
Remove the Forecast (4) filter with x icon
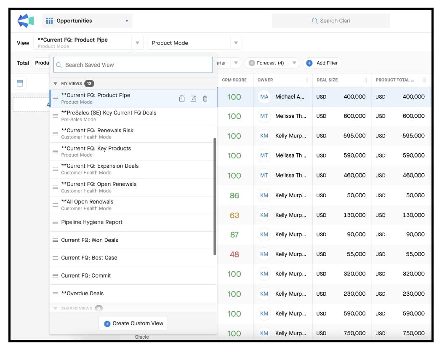pos(252,63)
